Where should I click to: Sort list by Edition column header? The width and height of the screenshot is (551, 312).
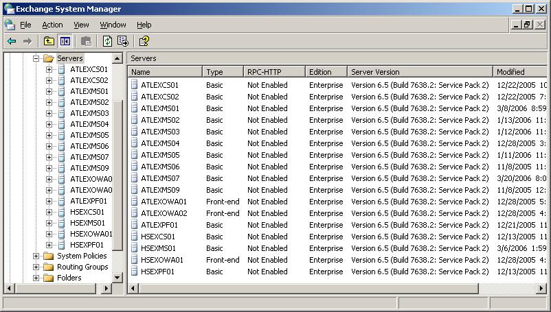326,72
